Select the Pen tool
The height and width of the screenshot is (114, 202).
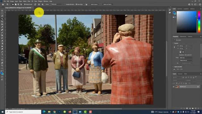[x=2, y=52]
